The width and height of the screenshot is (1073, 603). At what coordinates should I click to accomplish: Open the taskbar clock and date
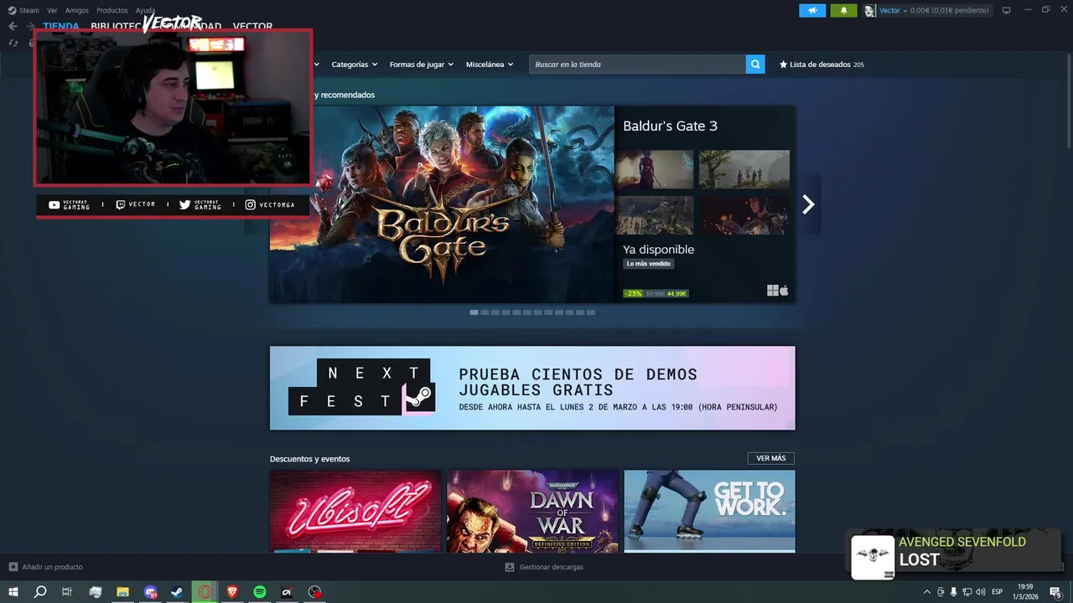(x=1025, y=592)
